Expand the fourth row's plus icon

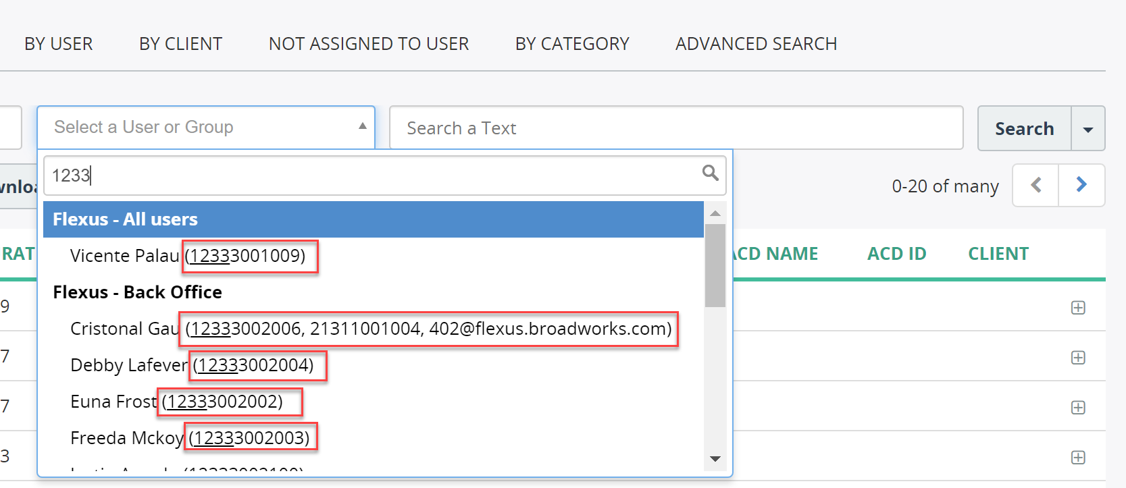(1078, 458)
